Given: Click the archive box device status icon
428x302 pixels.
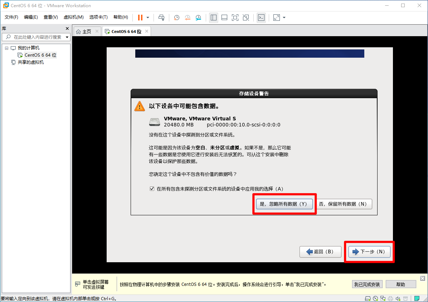Looking at the screenshot, I should point(405,298).
